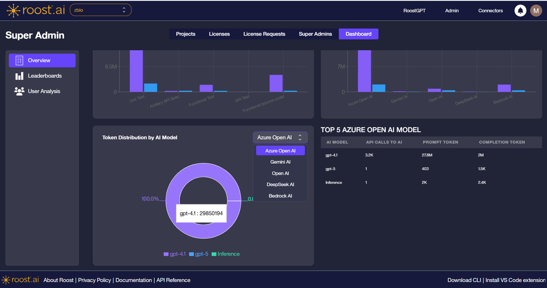Select the Overview sidebar icon

[x=19, y=60]
